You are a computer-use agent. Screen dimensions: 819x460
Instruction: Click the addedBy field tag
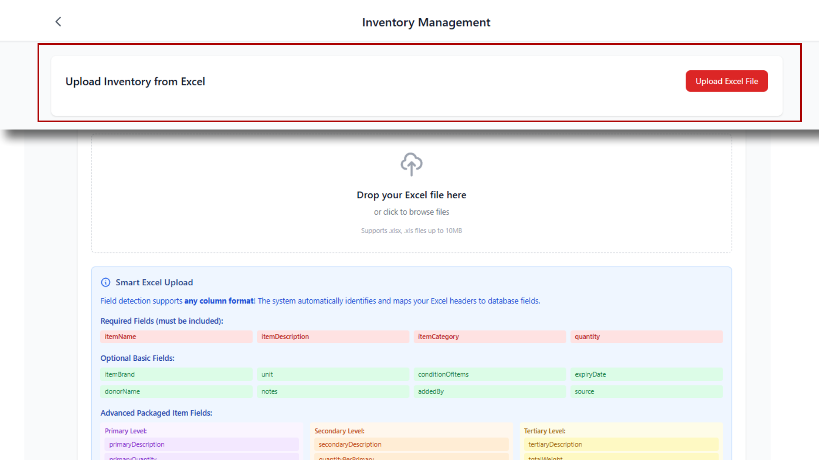[489, 391]
